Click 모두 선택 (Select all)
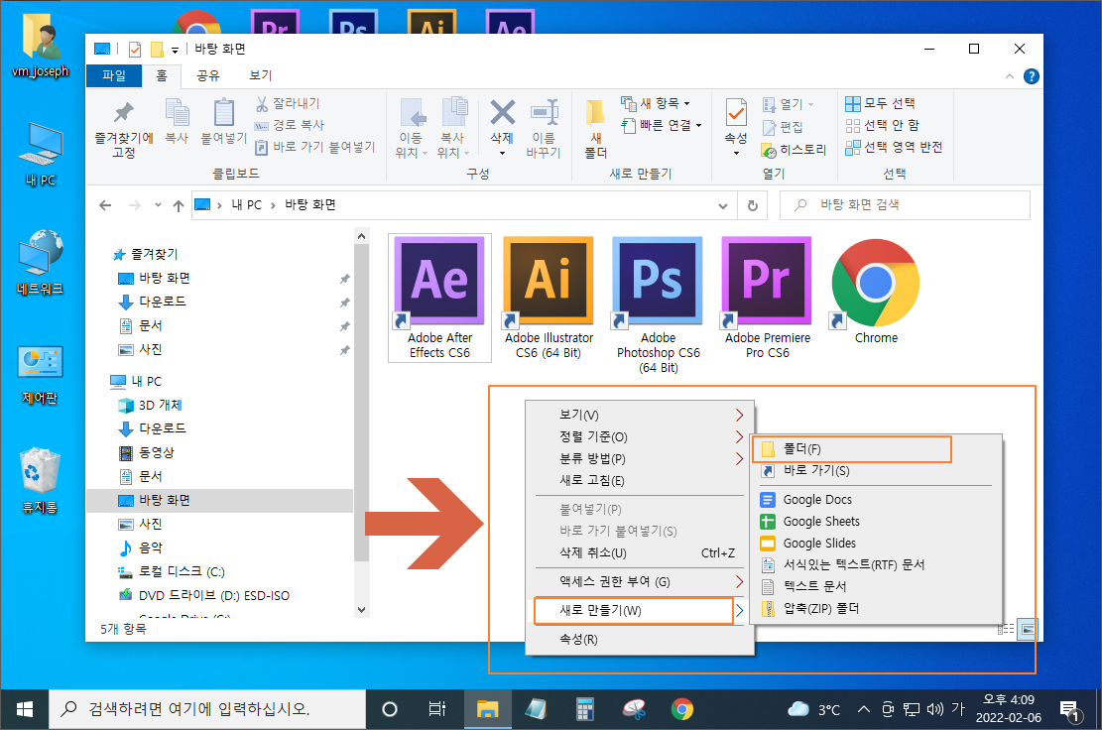1102x730 pixels. click(x=880, y=103)
